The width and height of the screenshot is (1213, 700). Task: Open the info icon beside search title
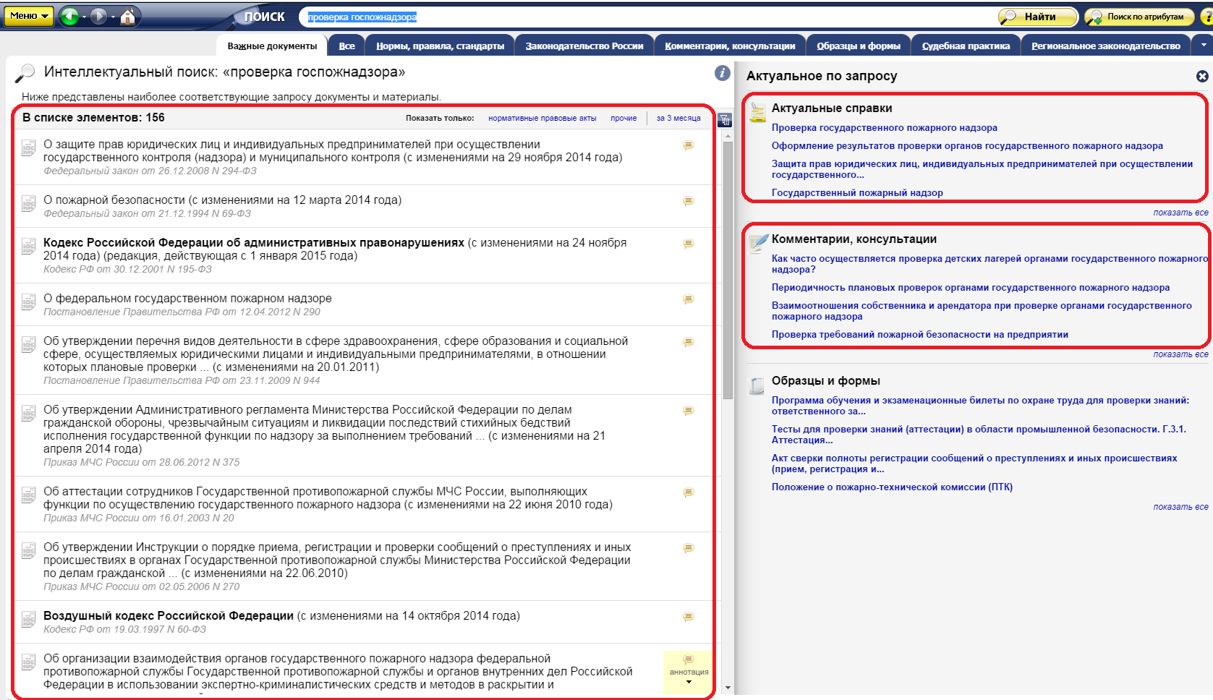(x=722, y=73)
